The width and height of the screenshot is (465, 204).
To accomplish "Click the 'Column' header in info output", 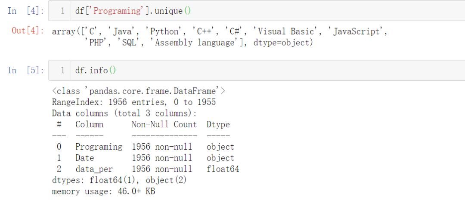I will 90,125.
